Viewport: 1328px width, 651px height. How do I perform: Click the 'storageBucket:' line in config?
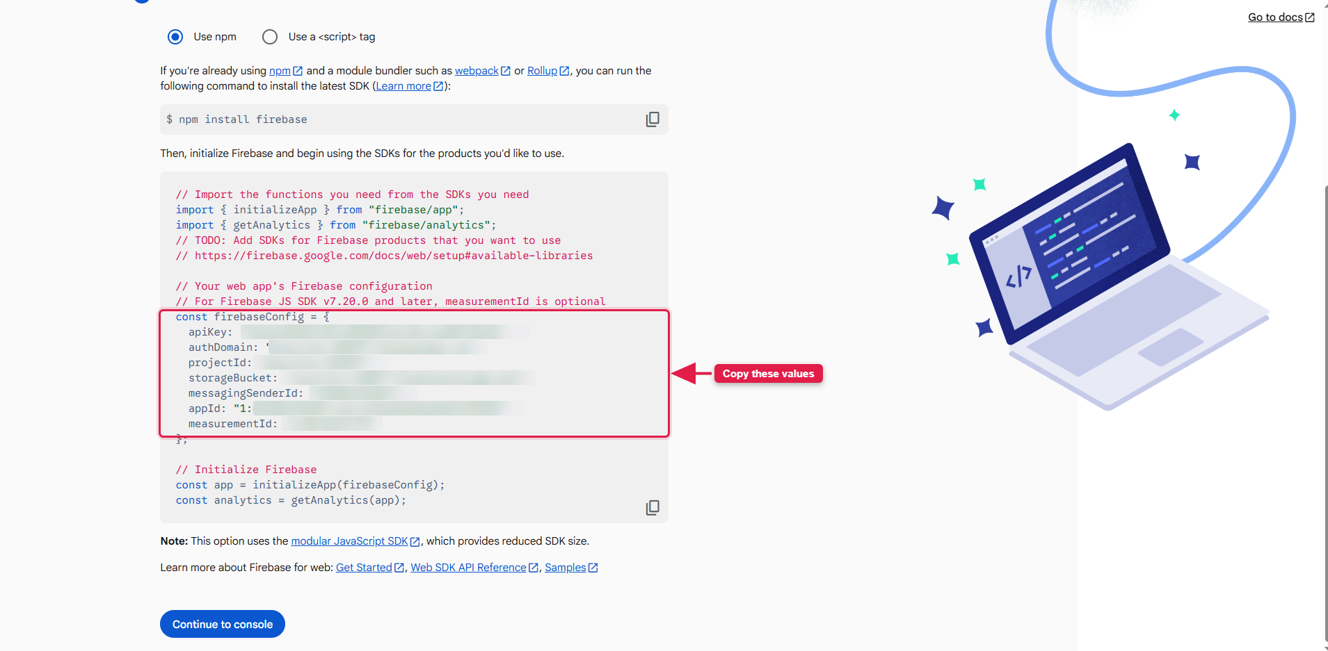[362, 378]
